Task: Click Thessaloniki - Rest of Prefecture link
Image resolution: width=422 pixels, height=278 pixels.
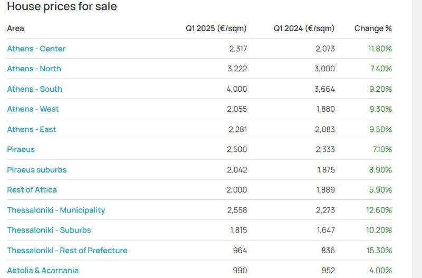Action: click(67, 251)
